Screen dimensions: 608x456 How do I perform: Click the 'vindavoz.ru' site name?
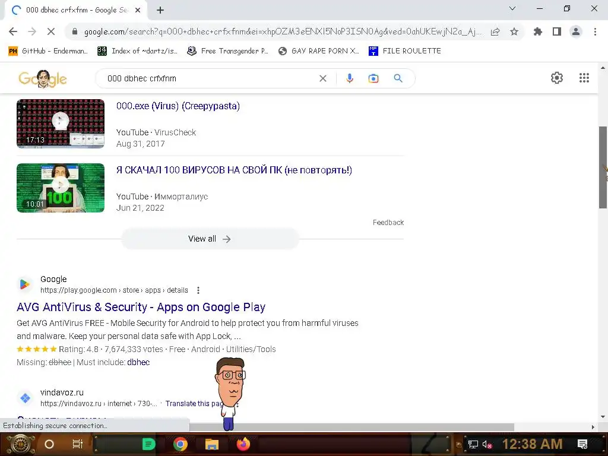tap(62, 392)
